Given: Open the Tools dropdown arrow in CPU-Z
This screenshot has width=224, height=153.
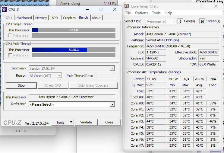Looking at the screenshot, I should 71,123.
